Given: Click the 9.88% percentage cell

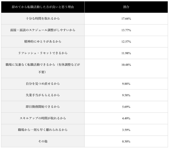Looking at the screenshot, I should [x=126, y=84].
